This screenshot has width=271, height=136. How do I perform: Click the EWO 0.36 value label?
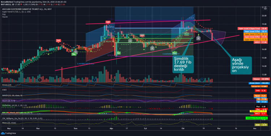pos(261,91)
